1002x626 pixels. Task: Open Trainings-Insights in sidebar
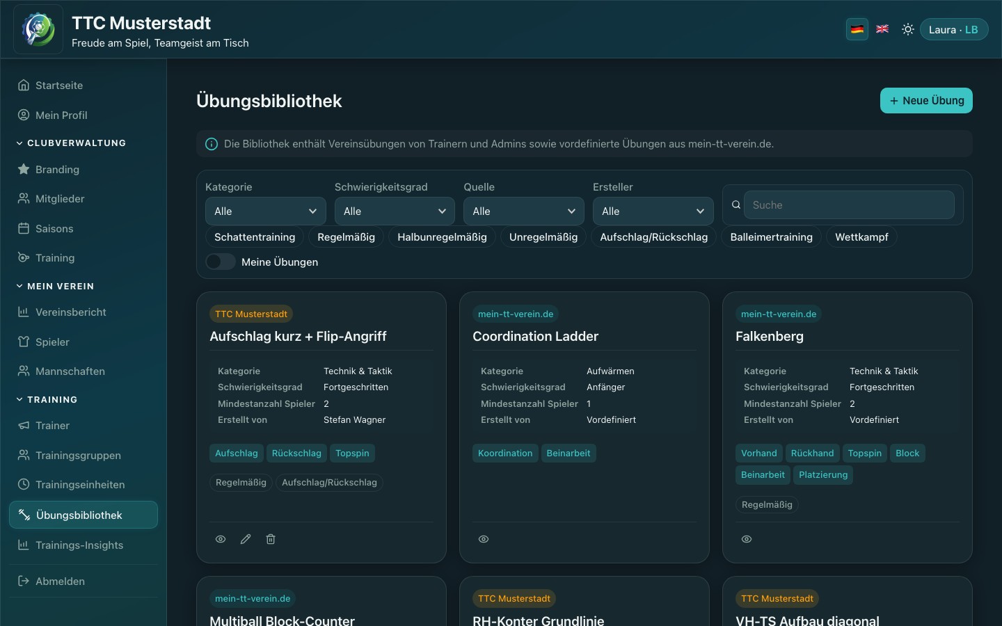[83, 545]
